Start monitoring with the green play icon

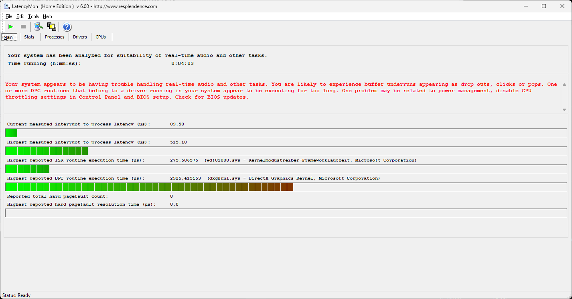[11, 27]
